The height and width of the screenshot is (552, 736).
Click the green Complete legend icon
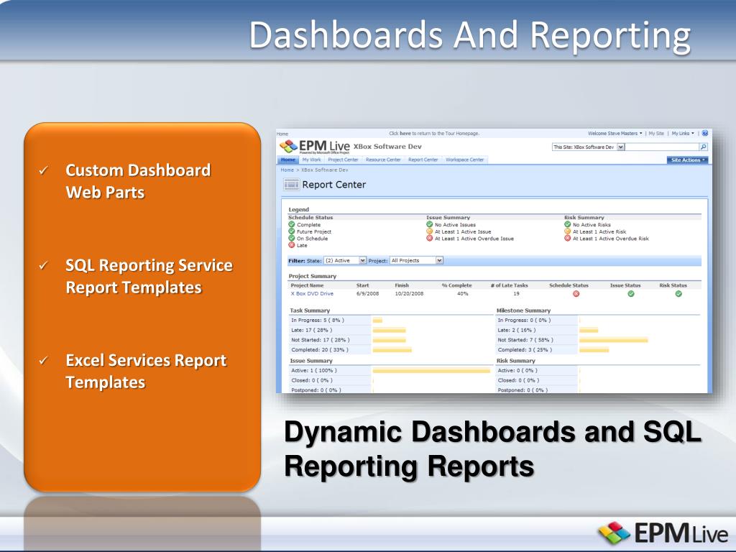point(292,224)
